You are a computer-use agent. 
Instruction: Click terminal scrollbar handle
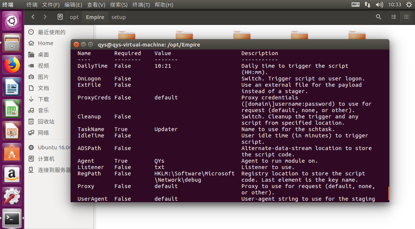(388, 194)
